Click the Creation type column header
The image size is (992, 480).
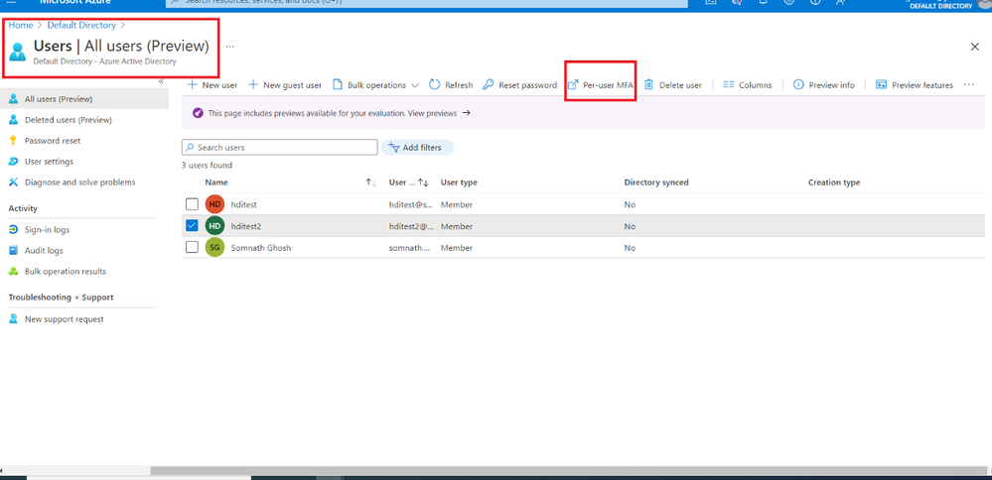(x=834, y=182)
